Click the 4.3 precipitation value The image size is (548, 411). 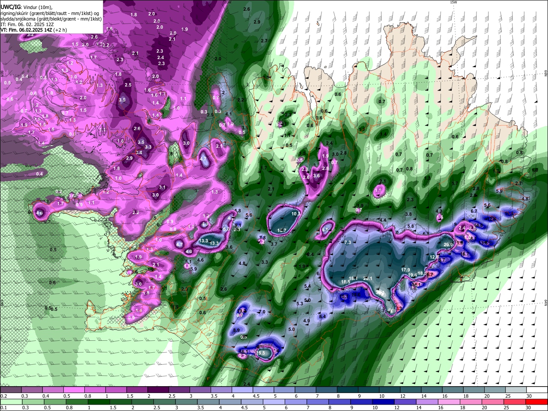(439, 211)
